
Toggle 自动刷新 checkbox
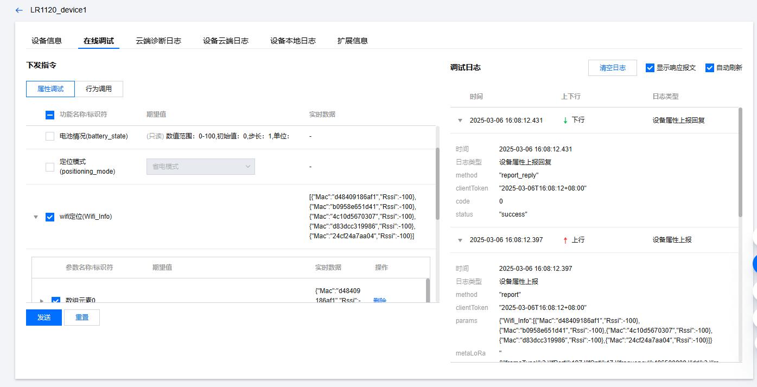[x=710, y=68]
